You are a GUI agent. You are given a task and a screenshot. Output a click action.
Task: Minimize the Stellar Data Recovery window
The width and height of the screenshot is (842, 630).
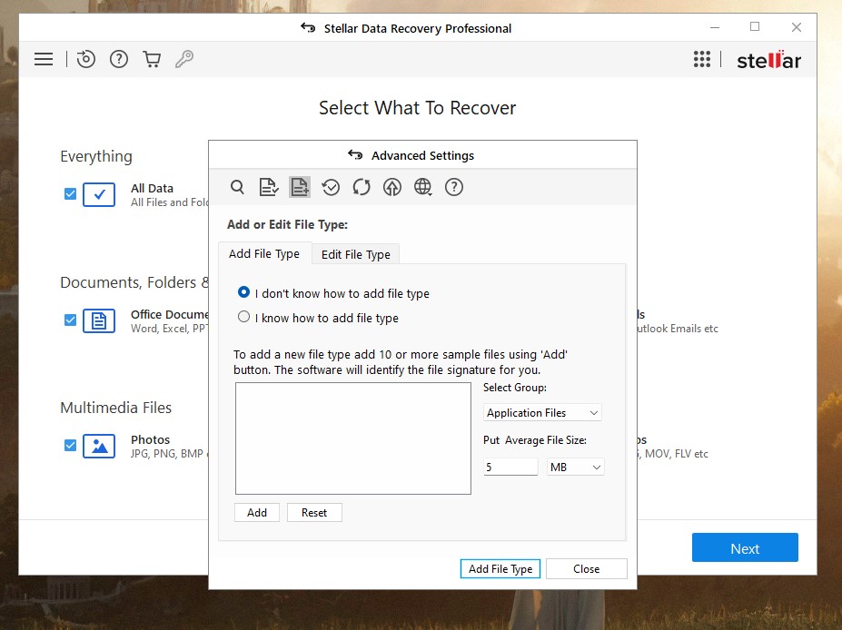coord(715,27)
